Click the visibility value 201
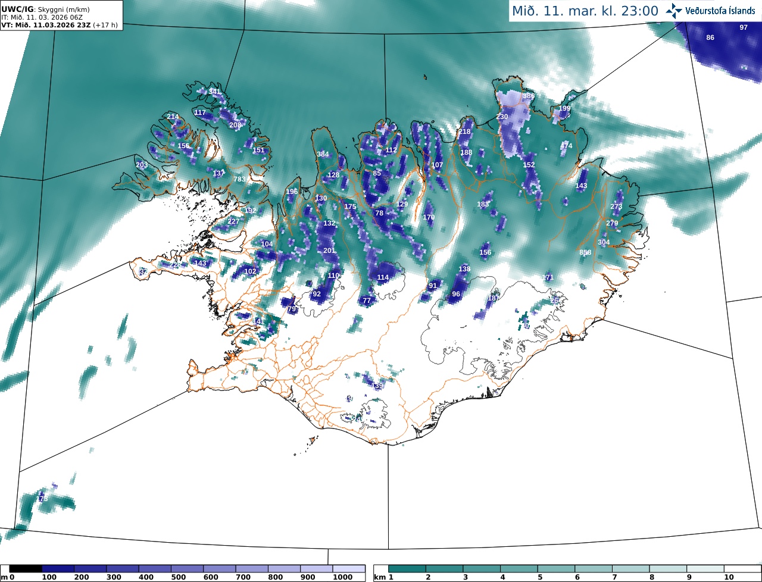762x582 pixels. coord(329,251)
